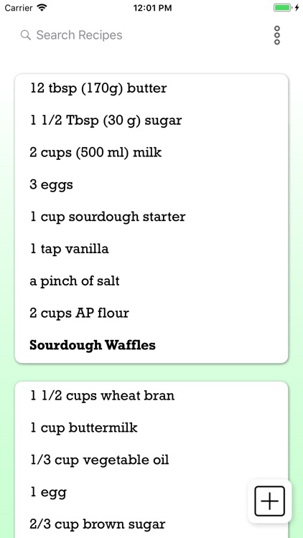Click the 12:01 PM status bar clock
Viewport: 303px width, 538px height.
pos(152,8)
